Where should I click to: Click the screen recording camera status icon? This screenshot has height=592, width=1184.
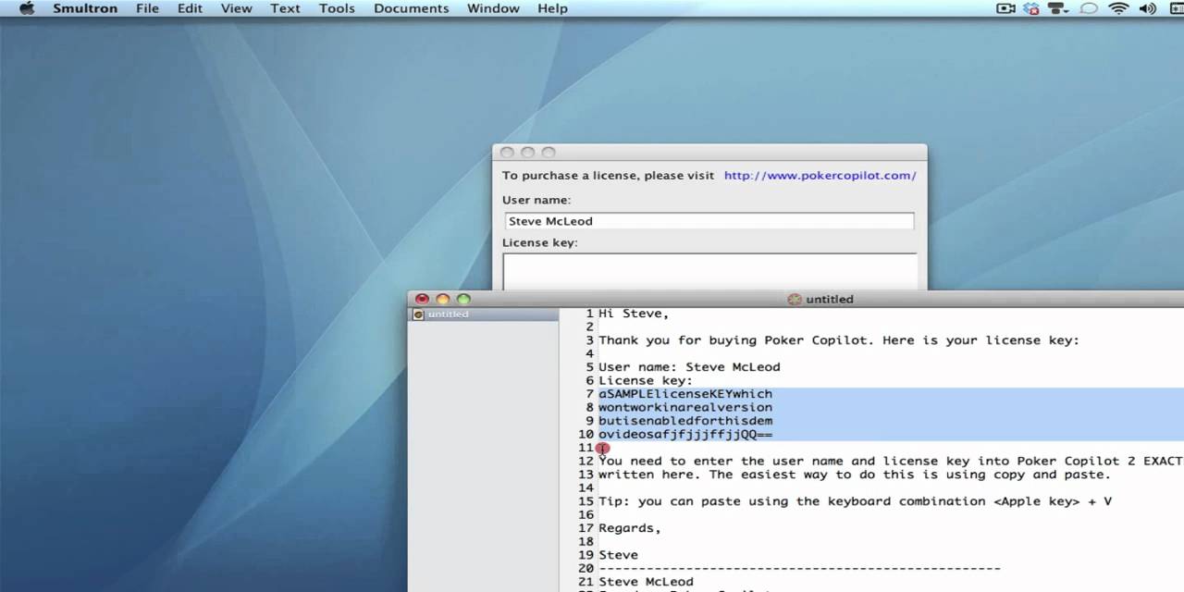tap(1005, 8)
